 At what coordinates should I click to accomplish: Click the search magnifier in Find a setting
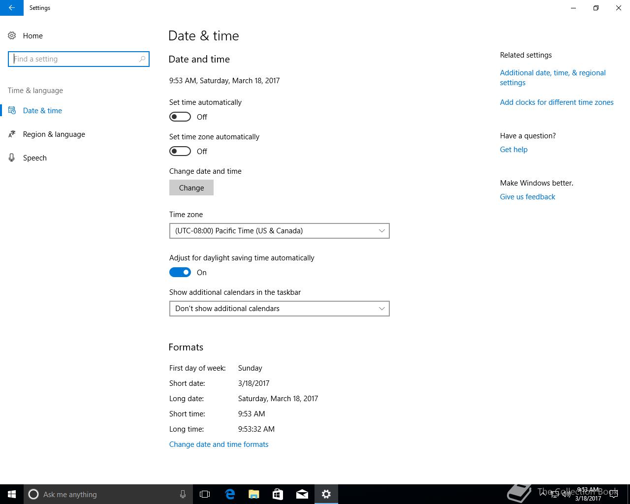click(x=142, y=59)
